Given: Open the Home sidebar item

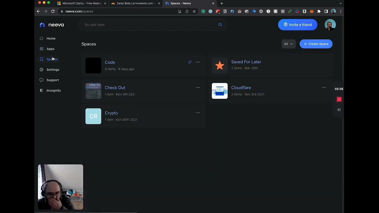Looking at the screenshot, I should 51,38.
